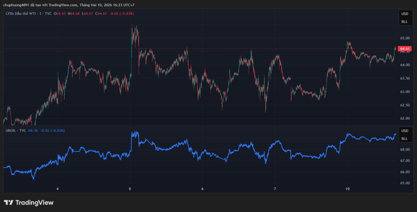
Task: Click date label 7 on time axis
Action: click(x=275, y=189)
